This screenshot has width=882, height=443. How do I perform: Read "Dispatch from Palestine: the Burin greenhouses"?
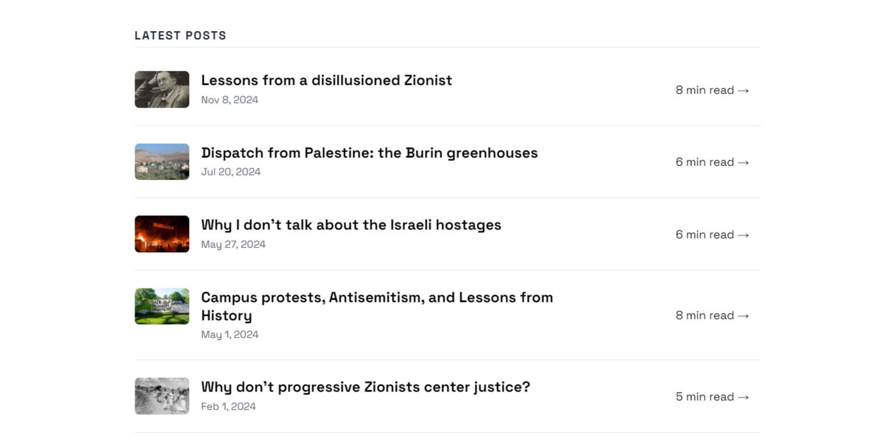[x=369, y=153]
